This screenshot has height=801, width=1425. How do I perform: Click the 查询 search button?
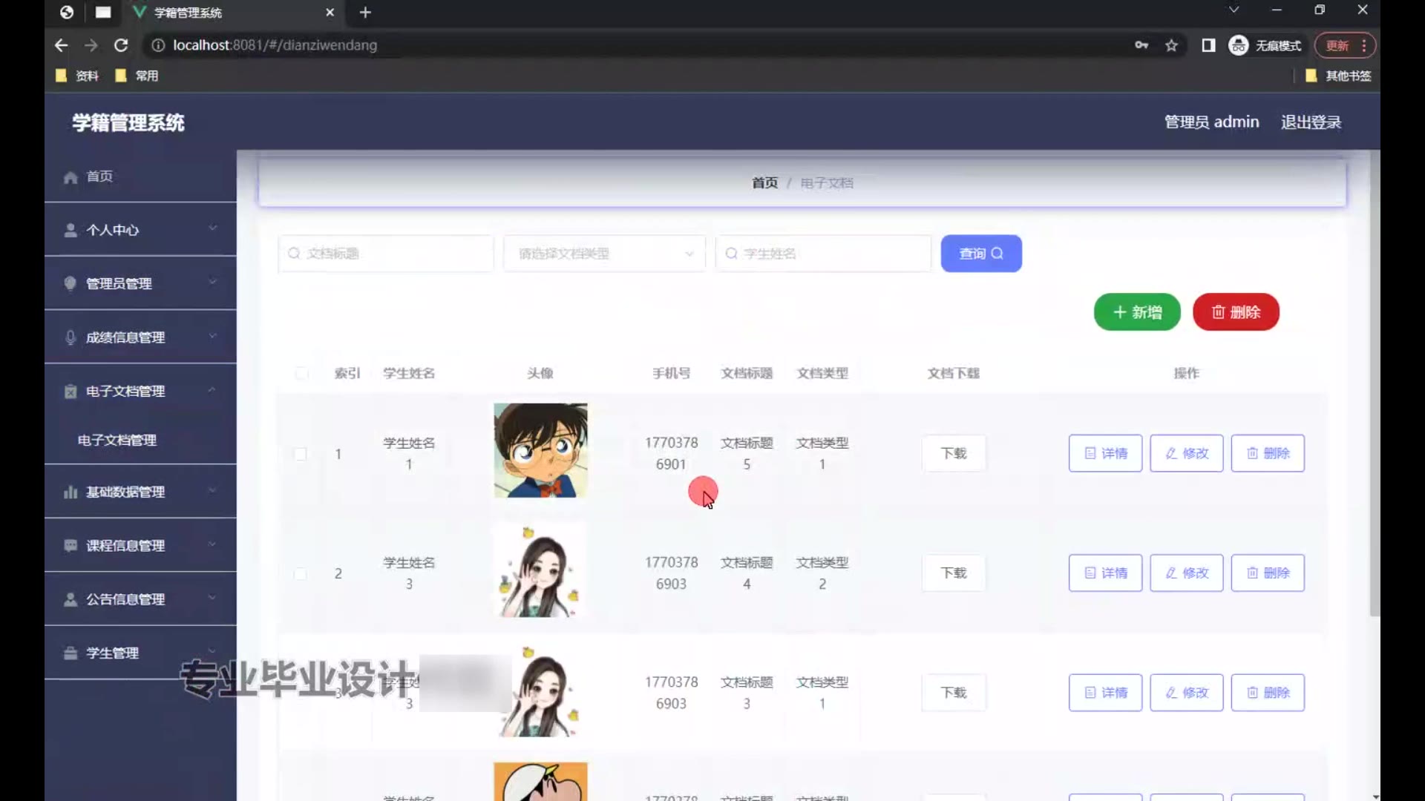tap(981, 254)
